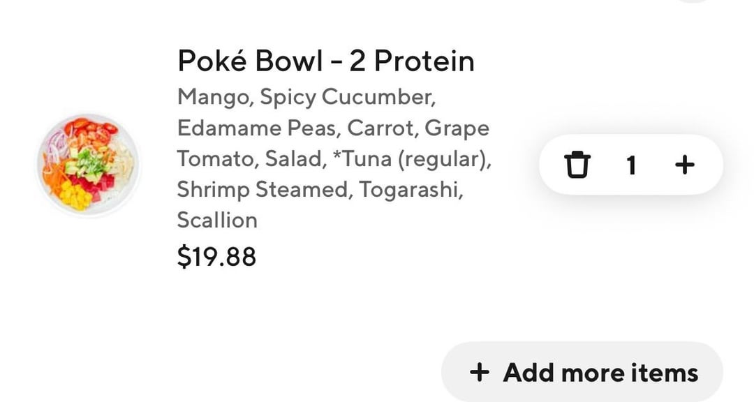754x402 pixels.
Task: Click the word Protein in item title
Action: pos(424,61)
